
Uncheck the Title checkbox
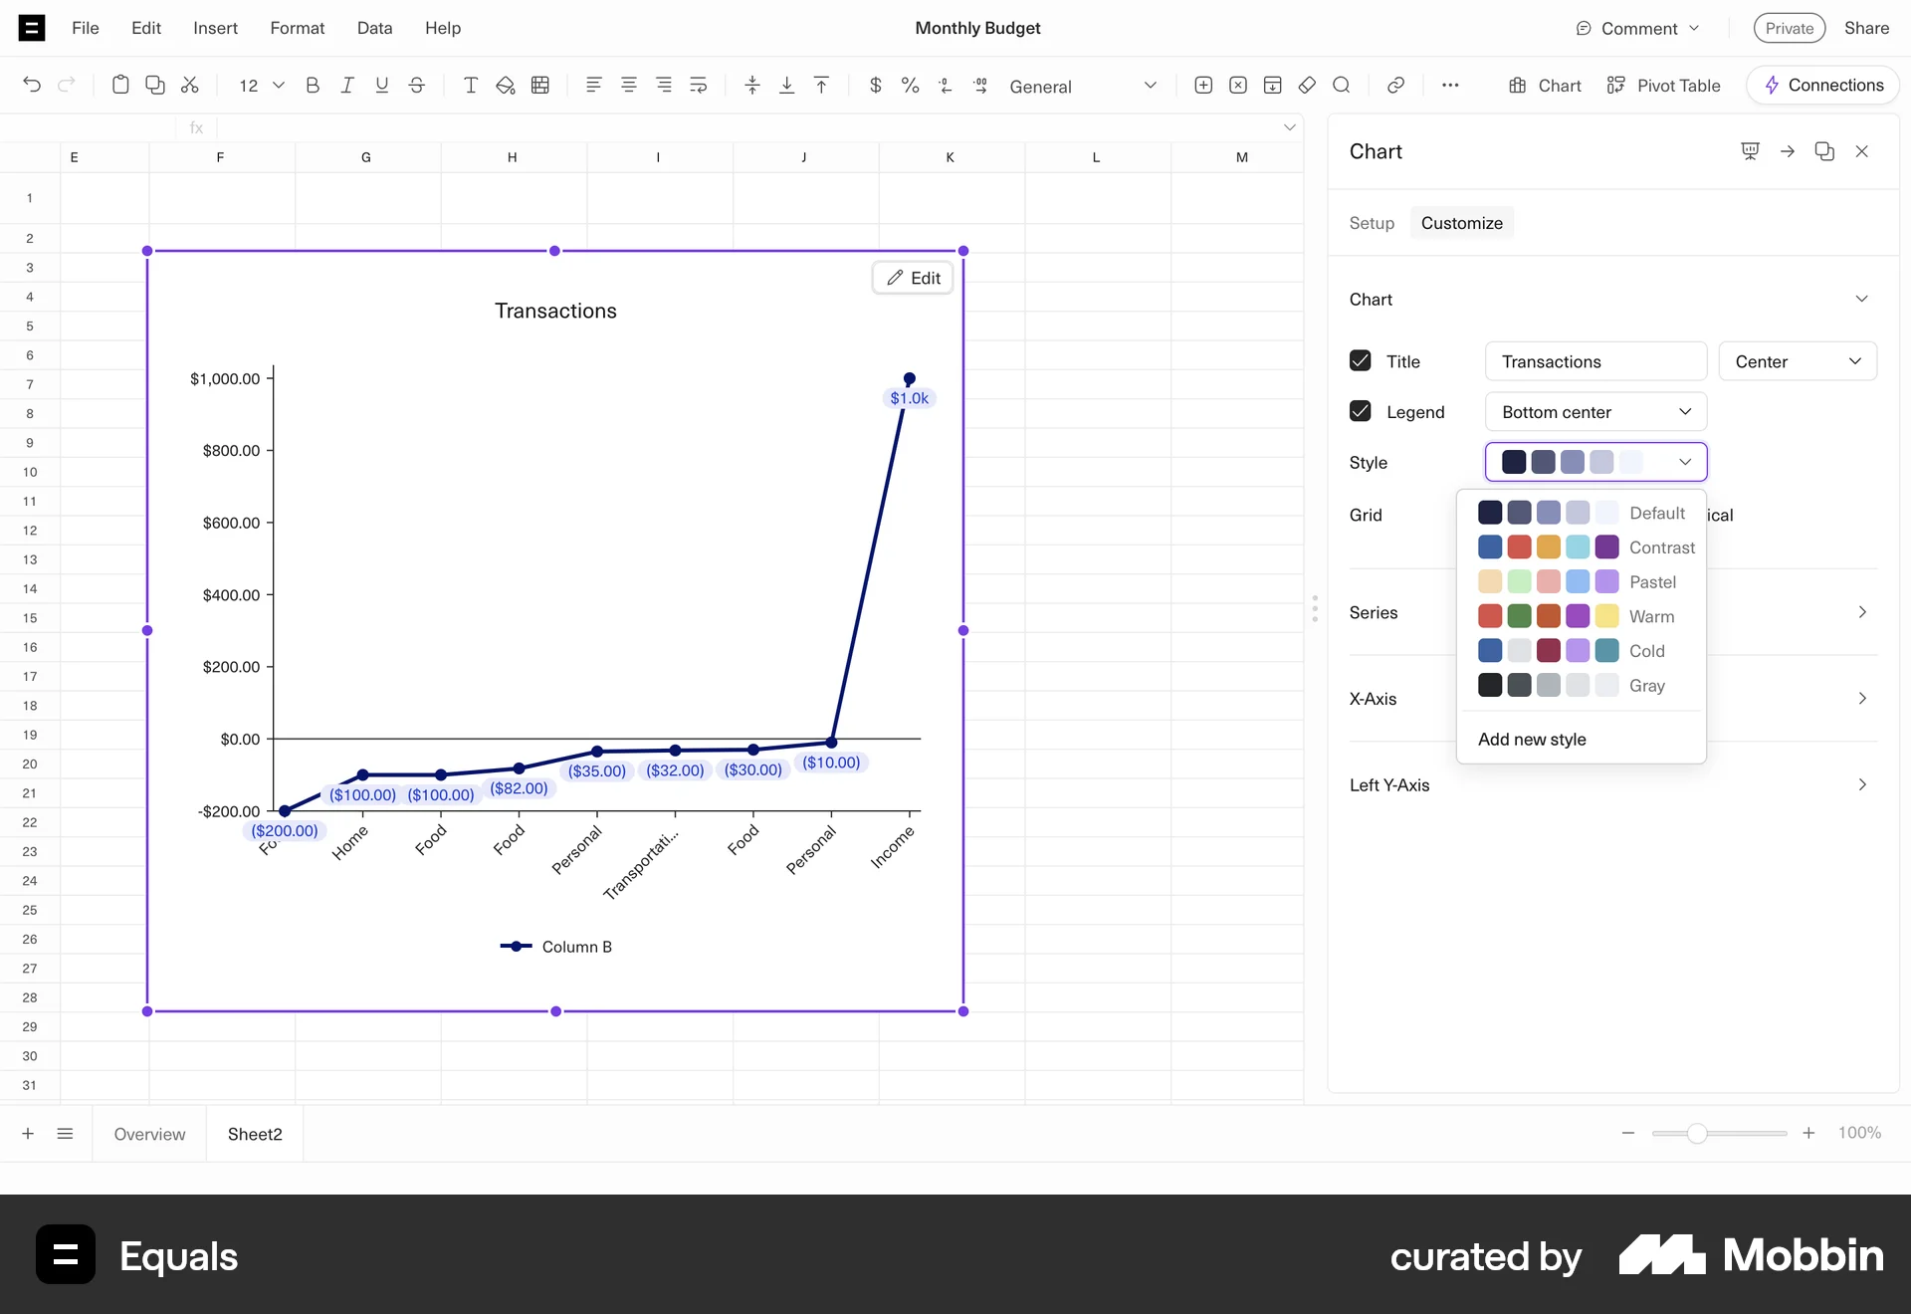[x=1360, y=360]
